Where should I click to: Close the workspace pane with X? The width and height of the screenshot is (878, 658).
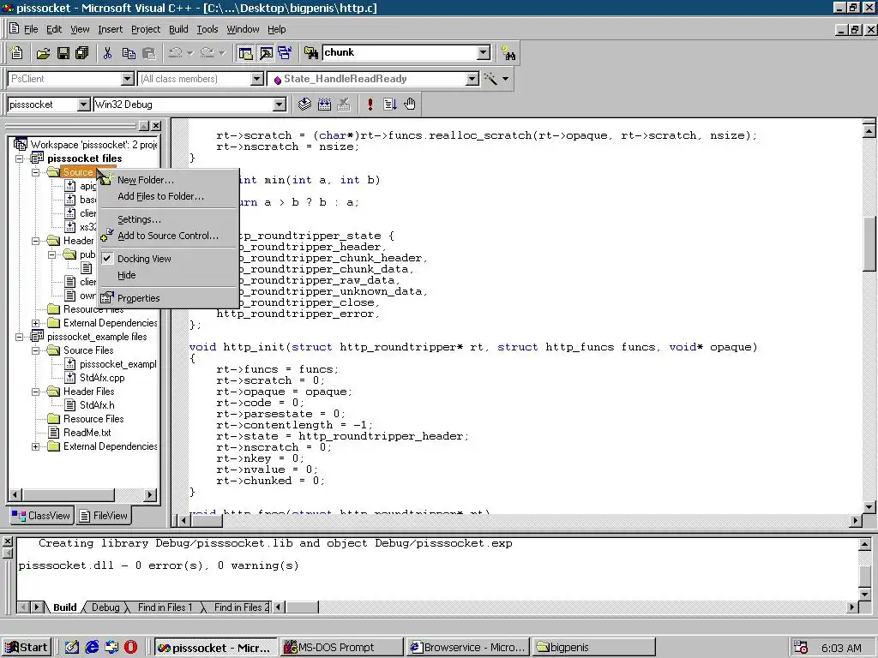coord(156,126)
